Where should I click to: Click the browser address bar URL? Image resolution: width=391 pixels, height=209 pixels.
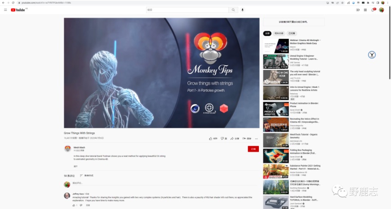[46, 3]
